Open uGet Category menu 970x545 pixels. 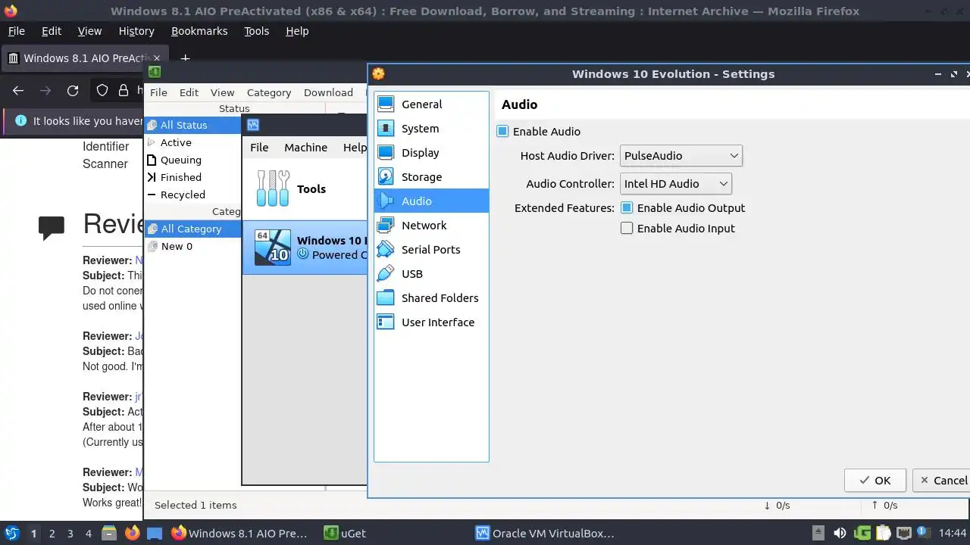269,92
